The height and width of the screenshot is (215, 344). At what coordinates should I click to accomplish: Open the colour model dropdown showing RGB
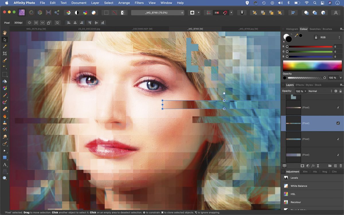pyautogui.click(x=330, y=37)
